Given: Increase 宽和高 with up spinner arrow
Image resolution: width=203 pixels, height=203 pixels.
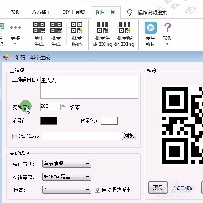Looking at the screenshot, I should tap(63, 105).
